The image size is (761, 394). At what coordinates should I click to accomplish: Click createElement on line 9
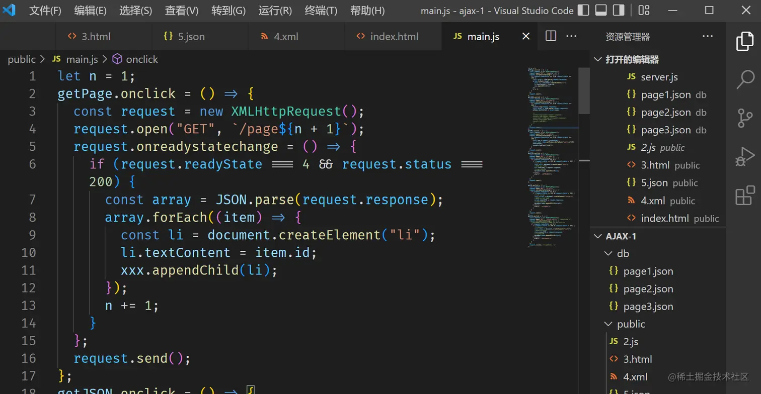pyautogui.click(x=330, y=235)
